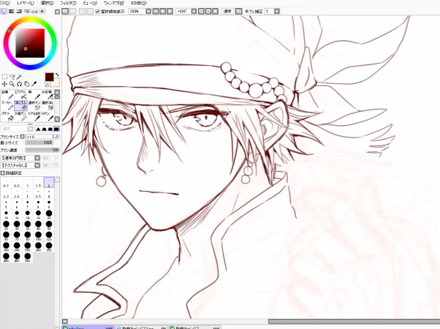The width and height of the screenshot is (440, 329).
Task: Select the Watercolor brush (水彩筆) tool
Action: [48, 95]
